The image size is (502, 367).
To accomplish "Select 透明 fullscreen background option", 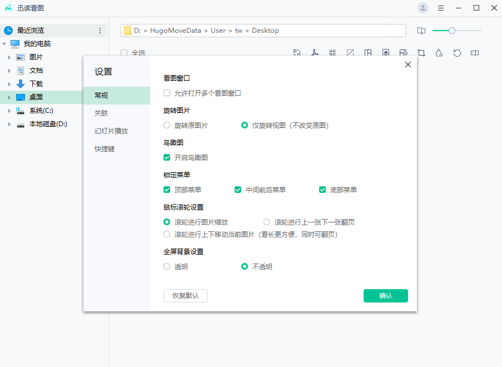I will click(x=167, y=266).
